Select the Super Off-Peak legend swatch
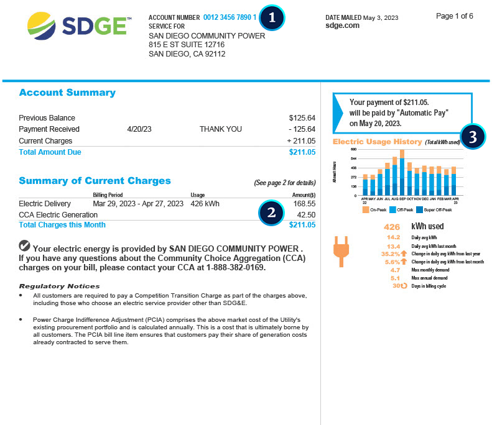This screenshot has width=492, height=425. tap(420, 210)
